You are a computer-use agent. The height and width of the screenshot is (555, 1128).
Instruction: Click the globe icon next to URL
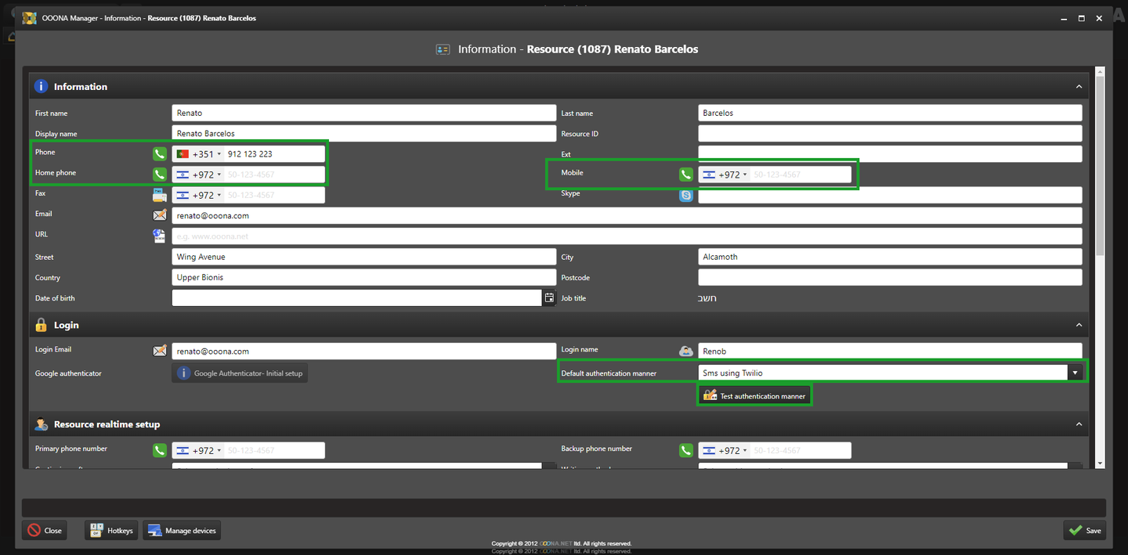(x=159, y=236)
